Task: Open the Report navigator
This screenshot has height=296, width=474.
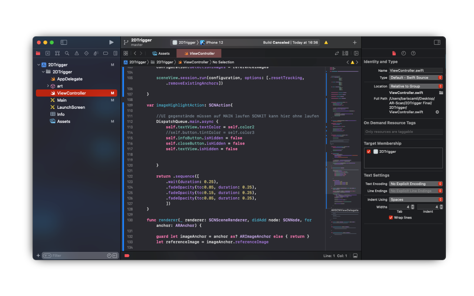Action: coord(115,53)
